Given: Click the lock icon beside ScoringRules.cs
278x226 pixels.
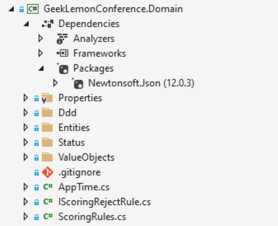Looking at the screenshot, I should click(x=36, y=217).
